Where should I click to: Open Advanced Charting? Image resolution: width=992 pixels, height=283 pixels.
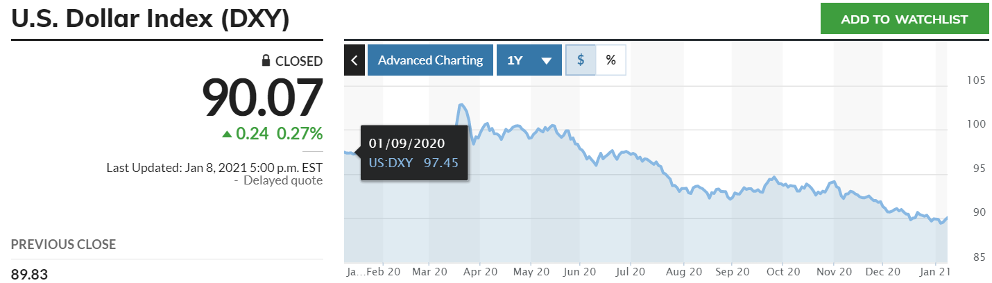point(430,60)
